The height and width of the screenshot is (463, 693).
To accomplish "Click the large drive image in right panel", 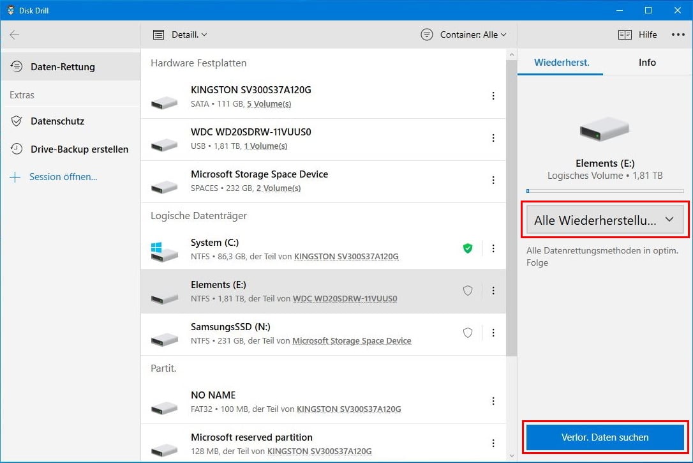I will pyautogui.click(x=604, y=129).
